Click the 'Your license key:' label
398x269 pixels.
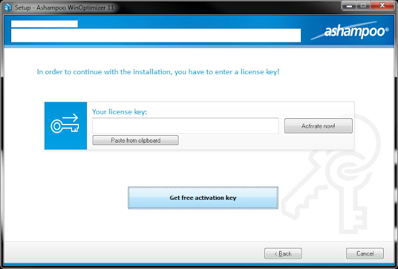119,112
